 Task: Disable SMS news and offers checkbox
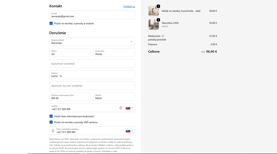[51, 122]
